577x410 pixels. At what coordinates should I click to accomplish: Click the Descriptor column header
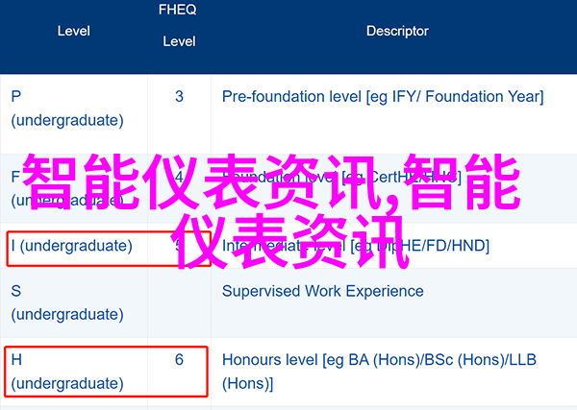tap(397, 32)
